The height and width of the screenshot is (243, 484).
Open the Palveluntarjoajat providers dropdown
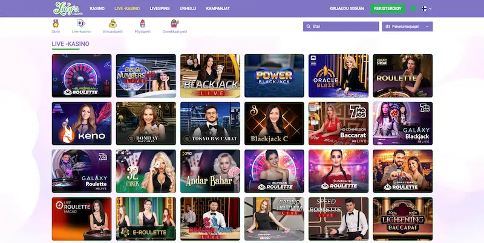coord(407,27)
